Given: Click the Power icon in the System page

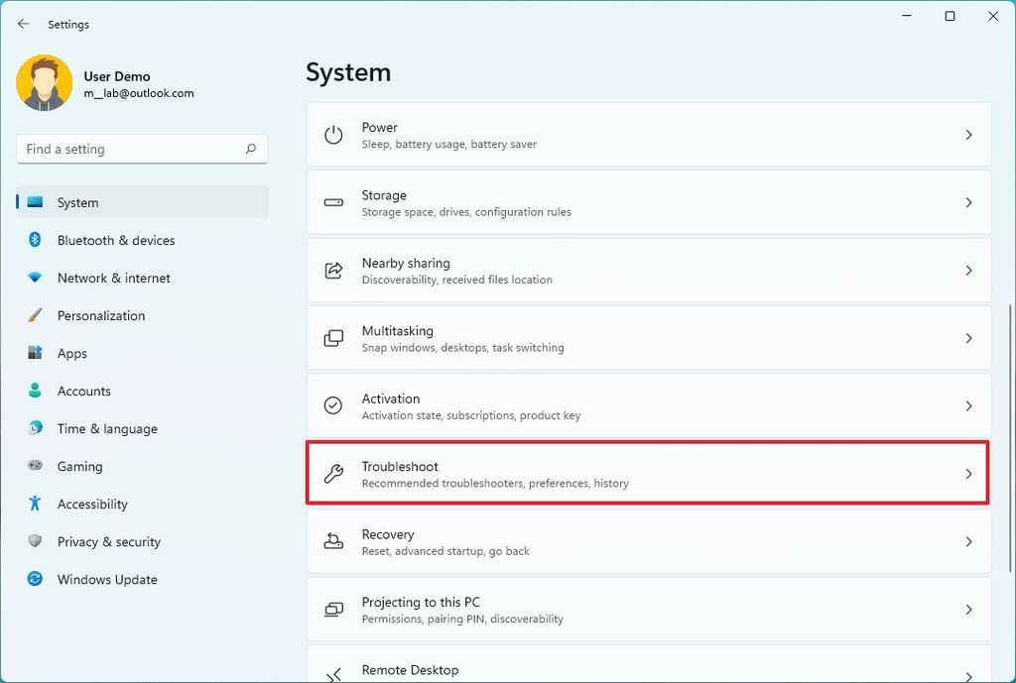Looking at the screenshot, I should (x=333, y=134).
